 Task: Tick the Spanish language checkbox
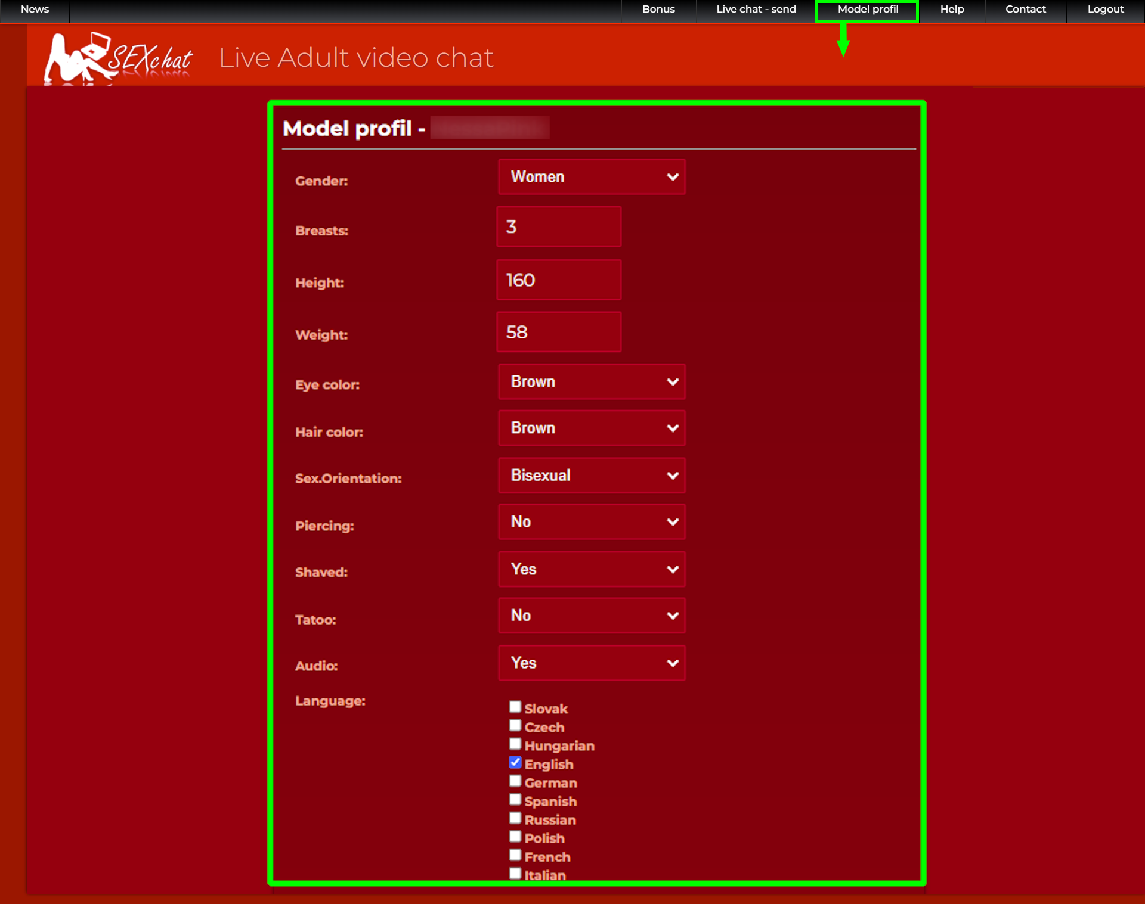[x=515, y=800]
